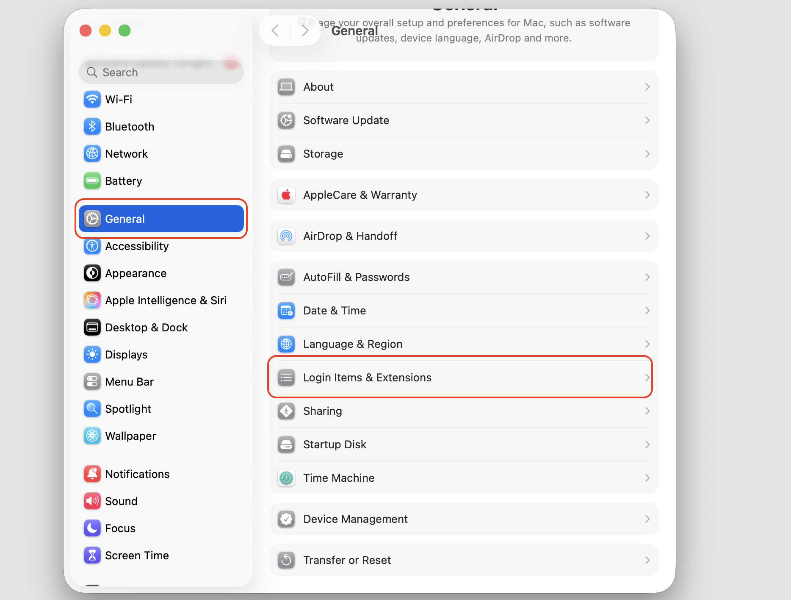Click the Time Machine clock icon
The height and width of the screenshot is (600, 791).
[286, 478]
